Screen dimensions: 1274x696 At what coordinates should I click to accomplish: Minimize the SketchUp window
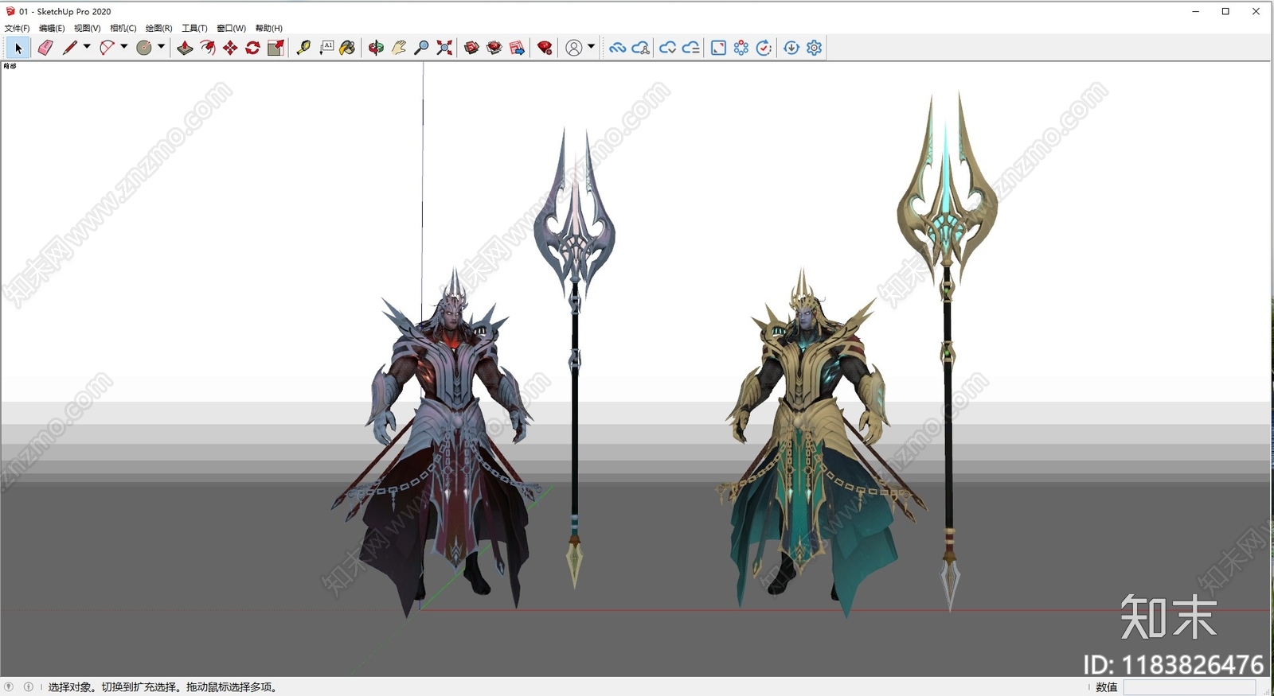(1195, 11)
